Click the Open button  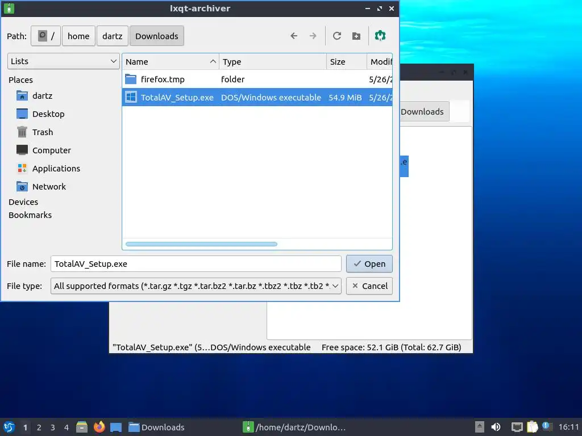click(369, 263)
